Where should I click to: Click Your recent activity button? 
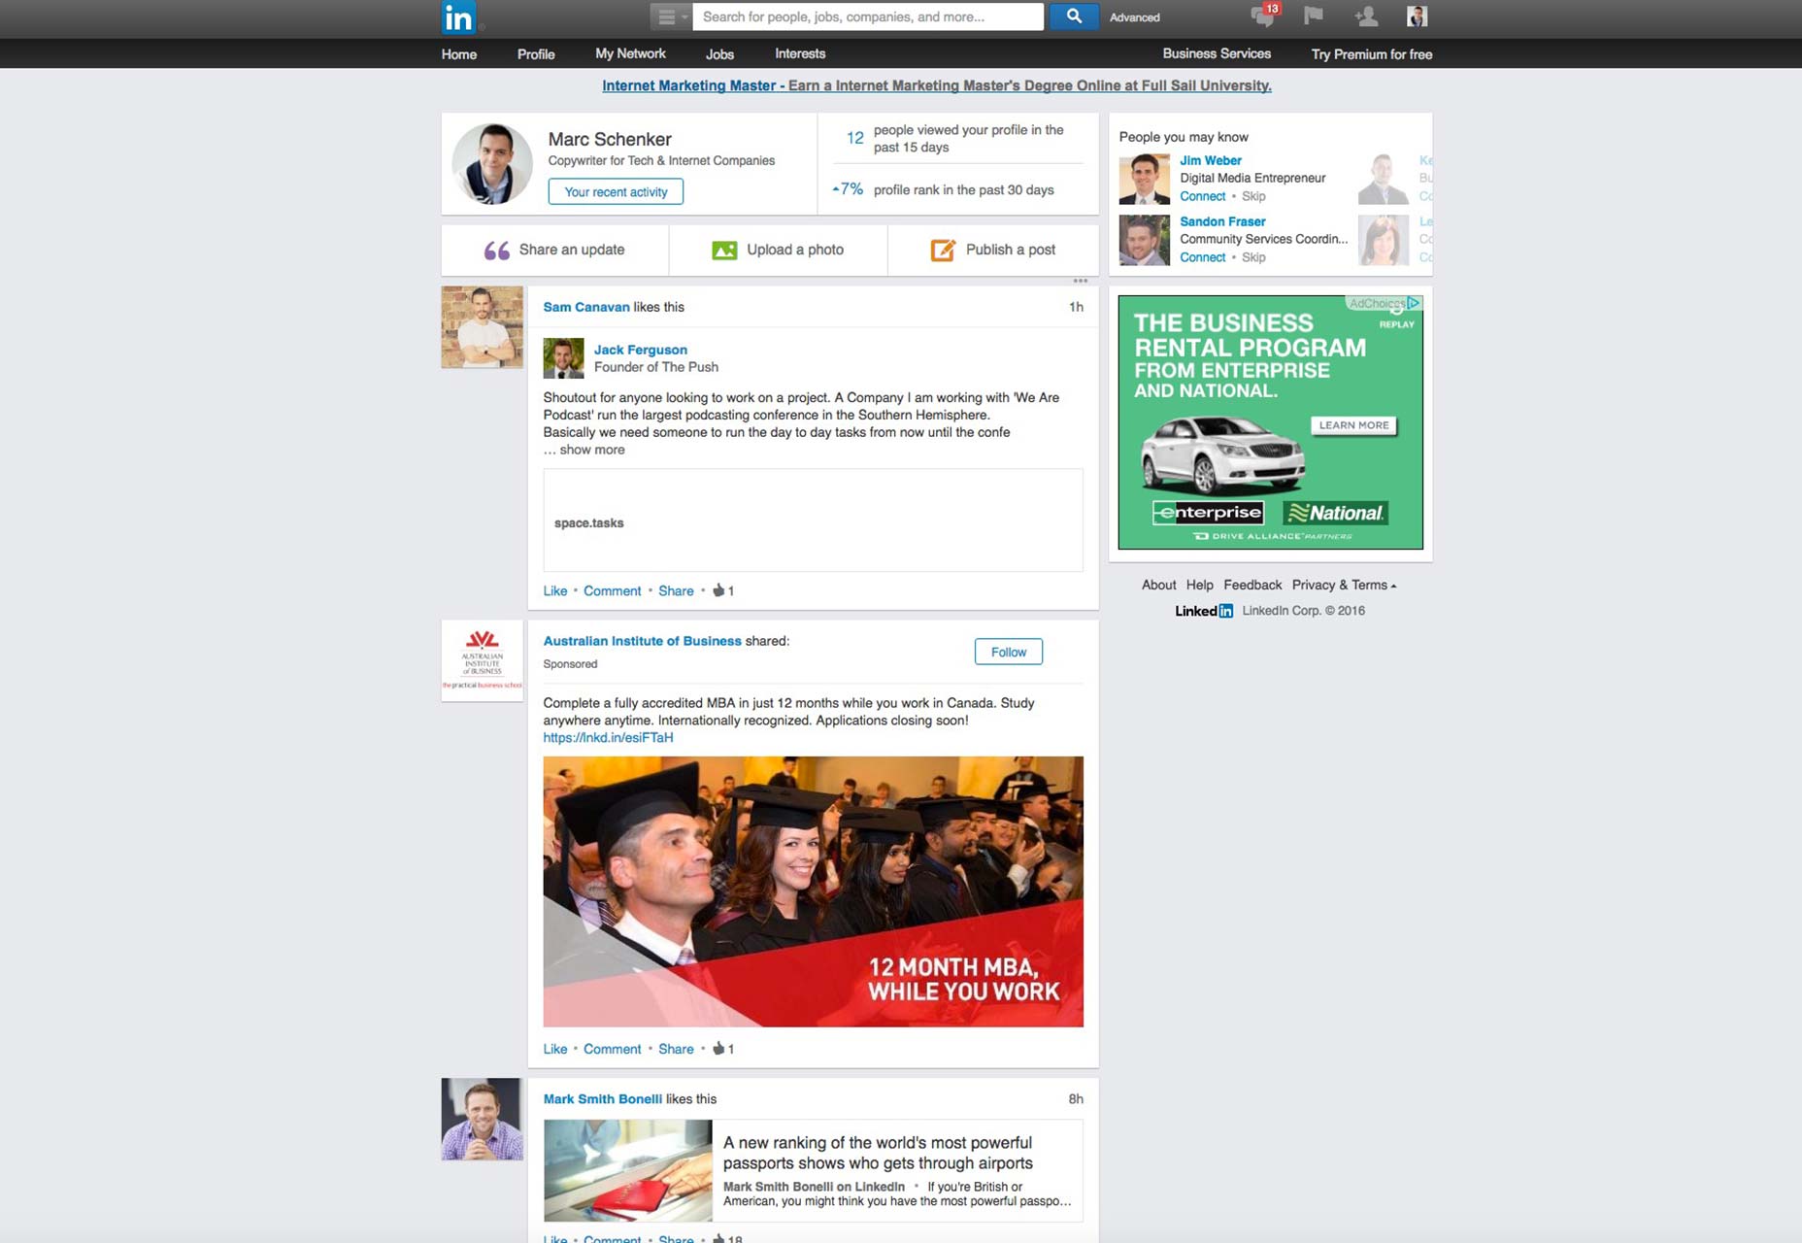coord(616,191)
